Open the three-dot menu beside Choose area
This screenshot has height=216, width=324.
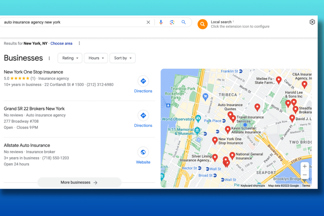coord(79,43)
